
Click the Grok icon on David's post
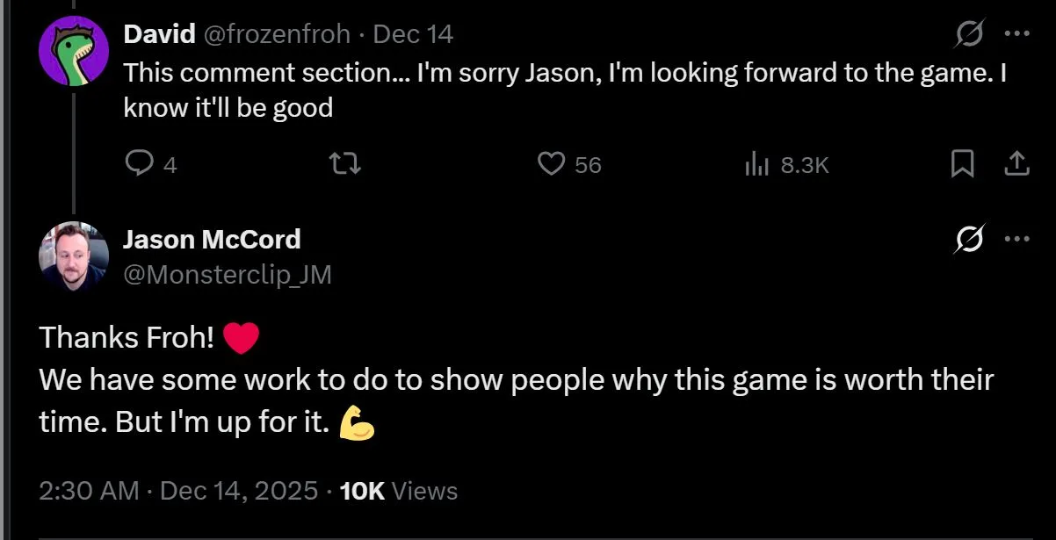click(971, 35)
